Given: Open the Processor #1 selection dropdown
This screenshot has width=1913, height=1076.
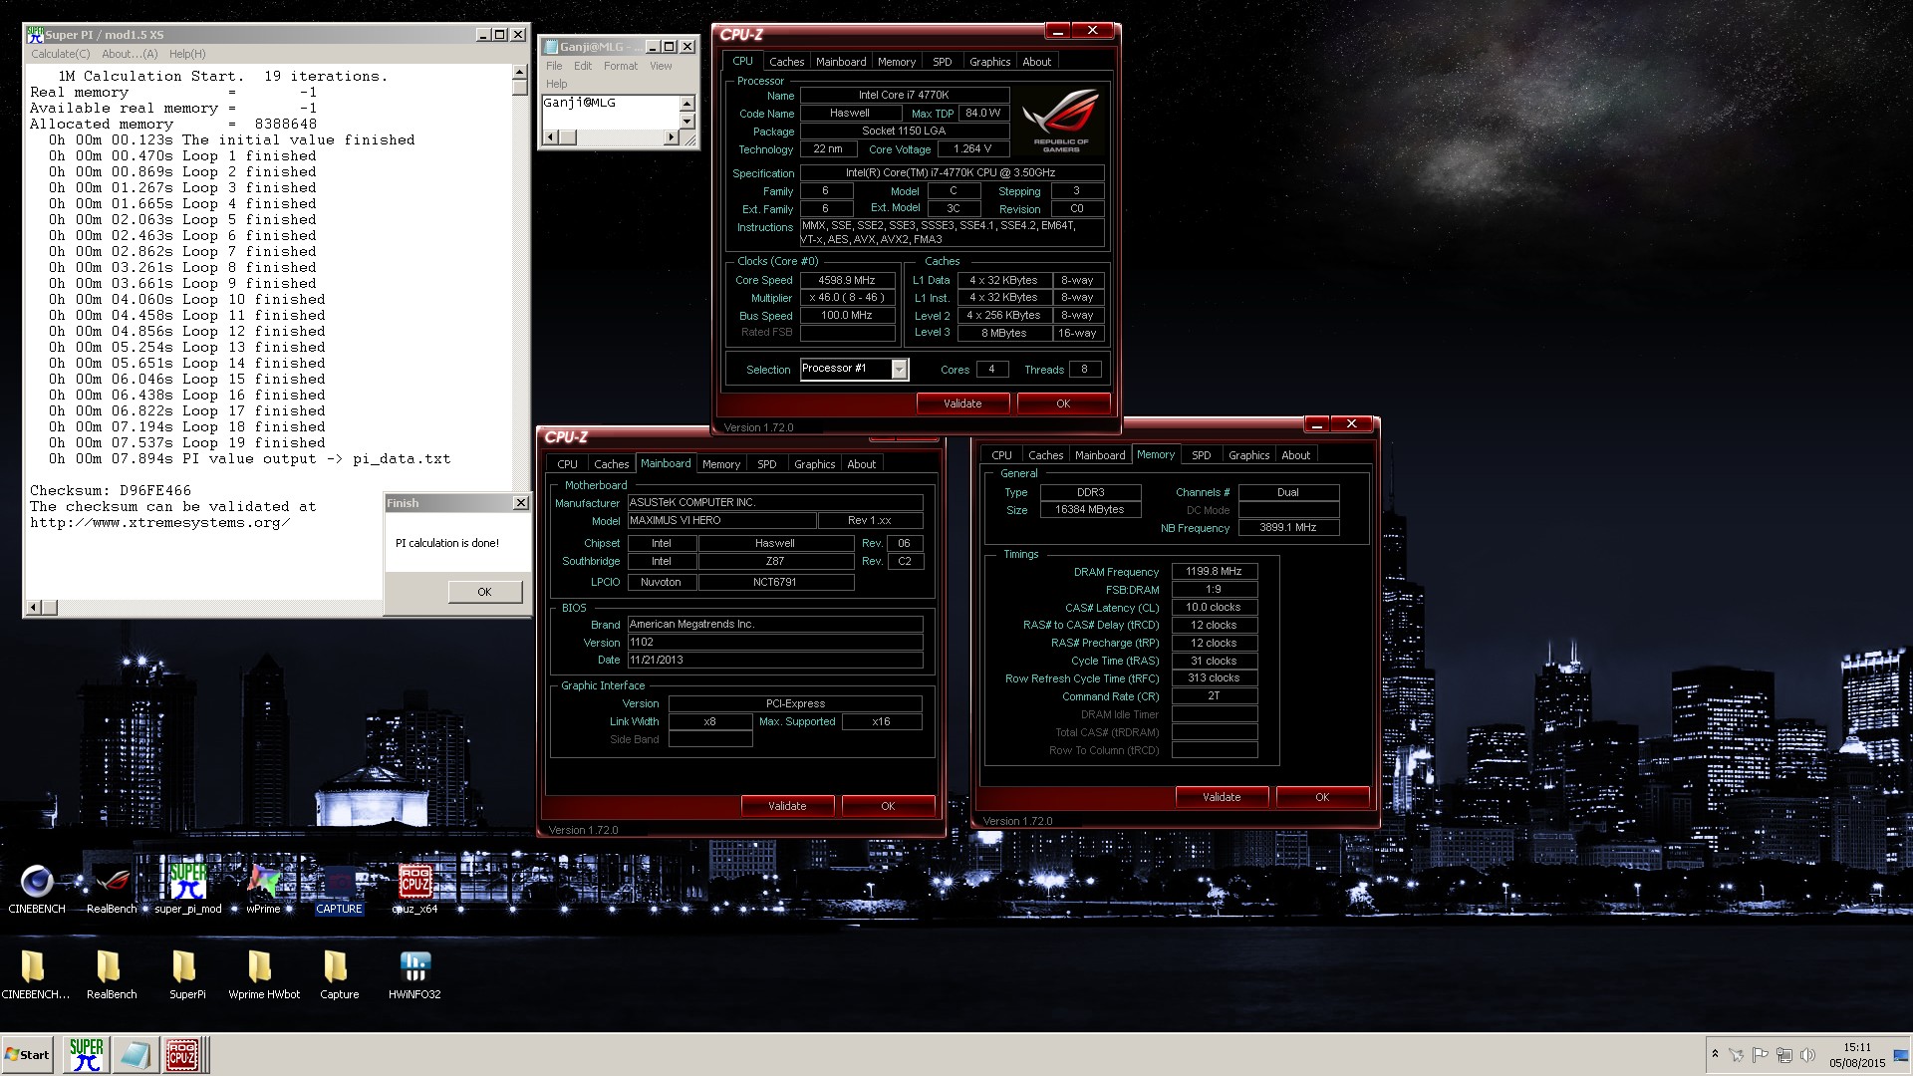Looking at the screenshot, I should pyautogui.click(x=899, y=370).
